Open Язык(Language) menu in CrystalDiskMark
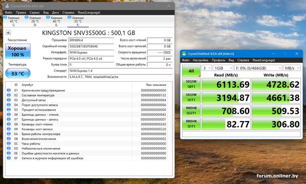 [264, 60]
